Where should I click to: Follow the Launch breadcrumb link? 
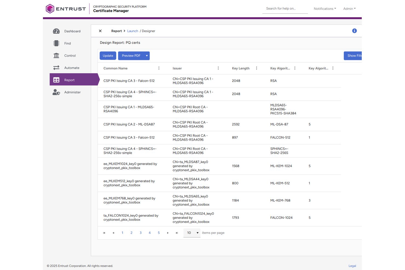pos(132,31)
